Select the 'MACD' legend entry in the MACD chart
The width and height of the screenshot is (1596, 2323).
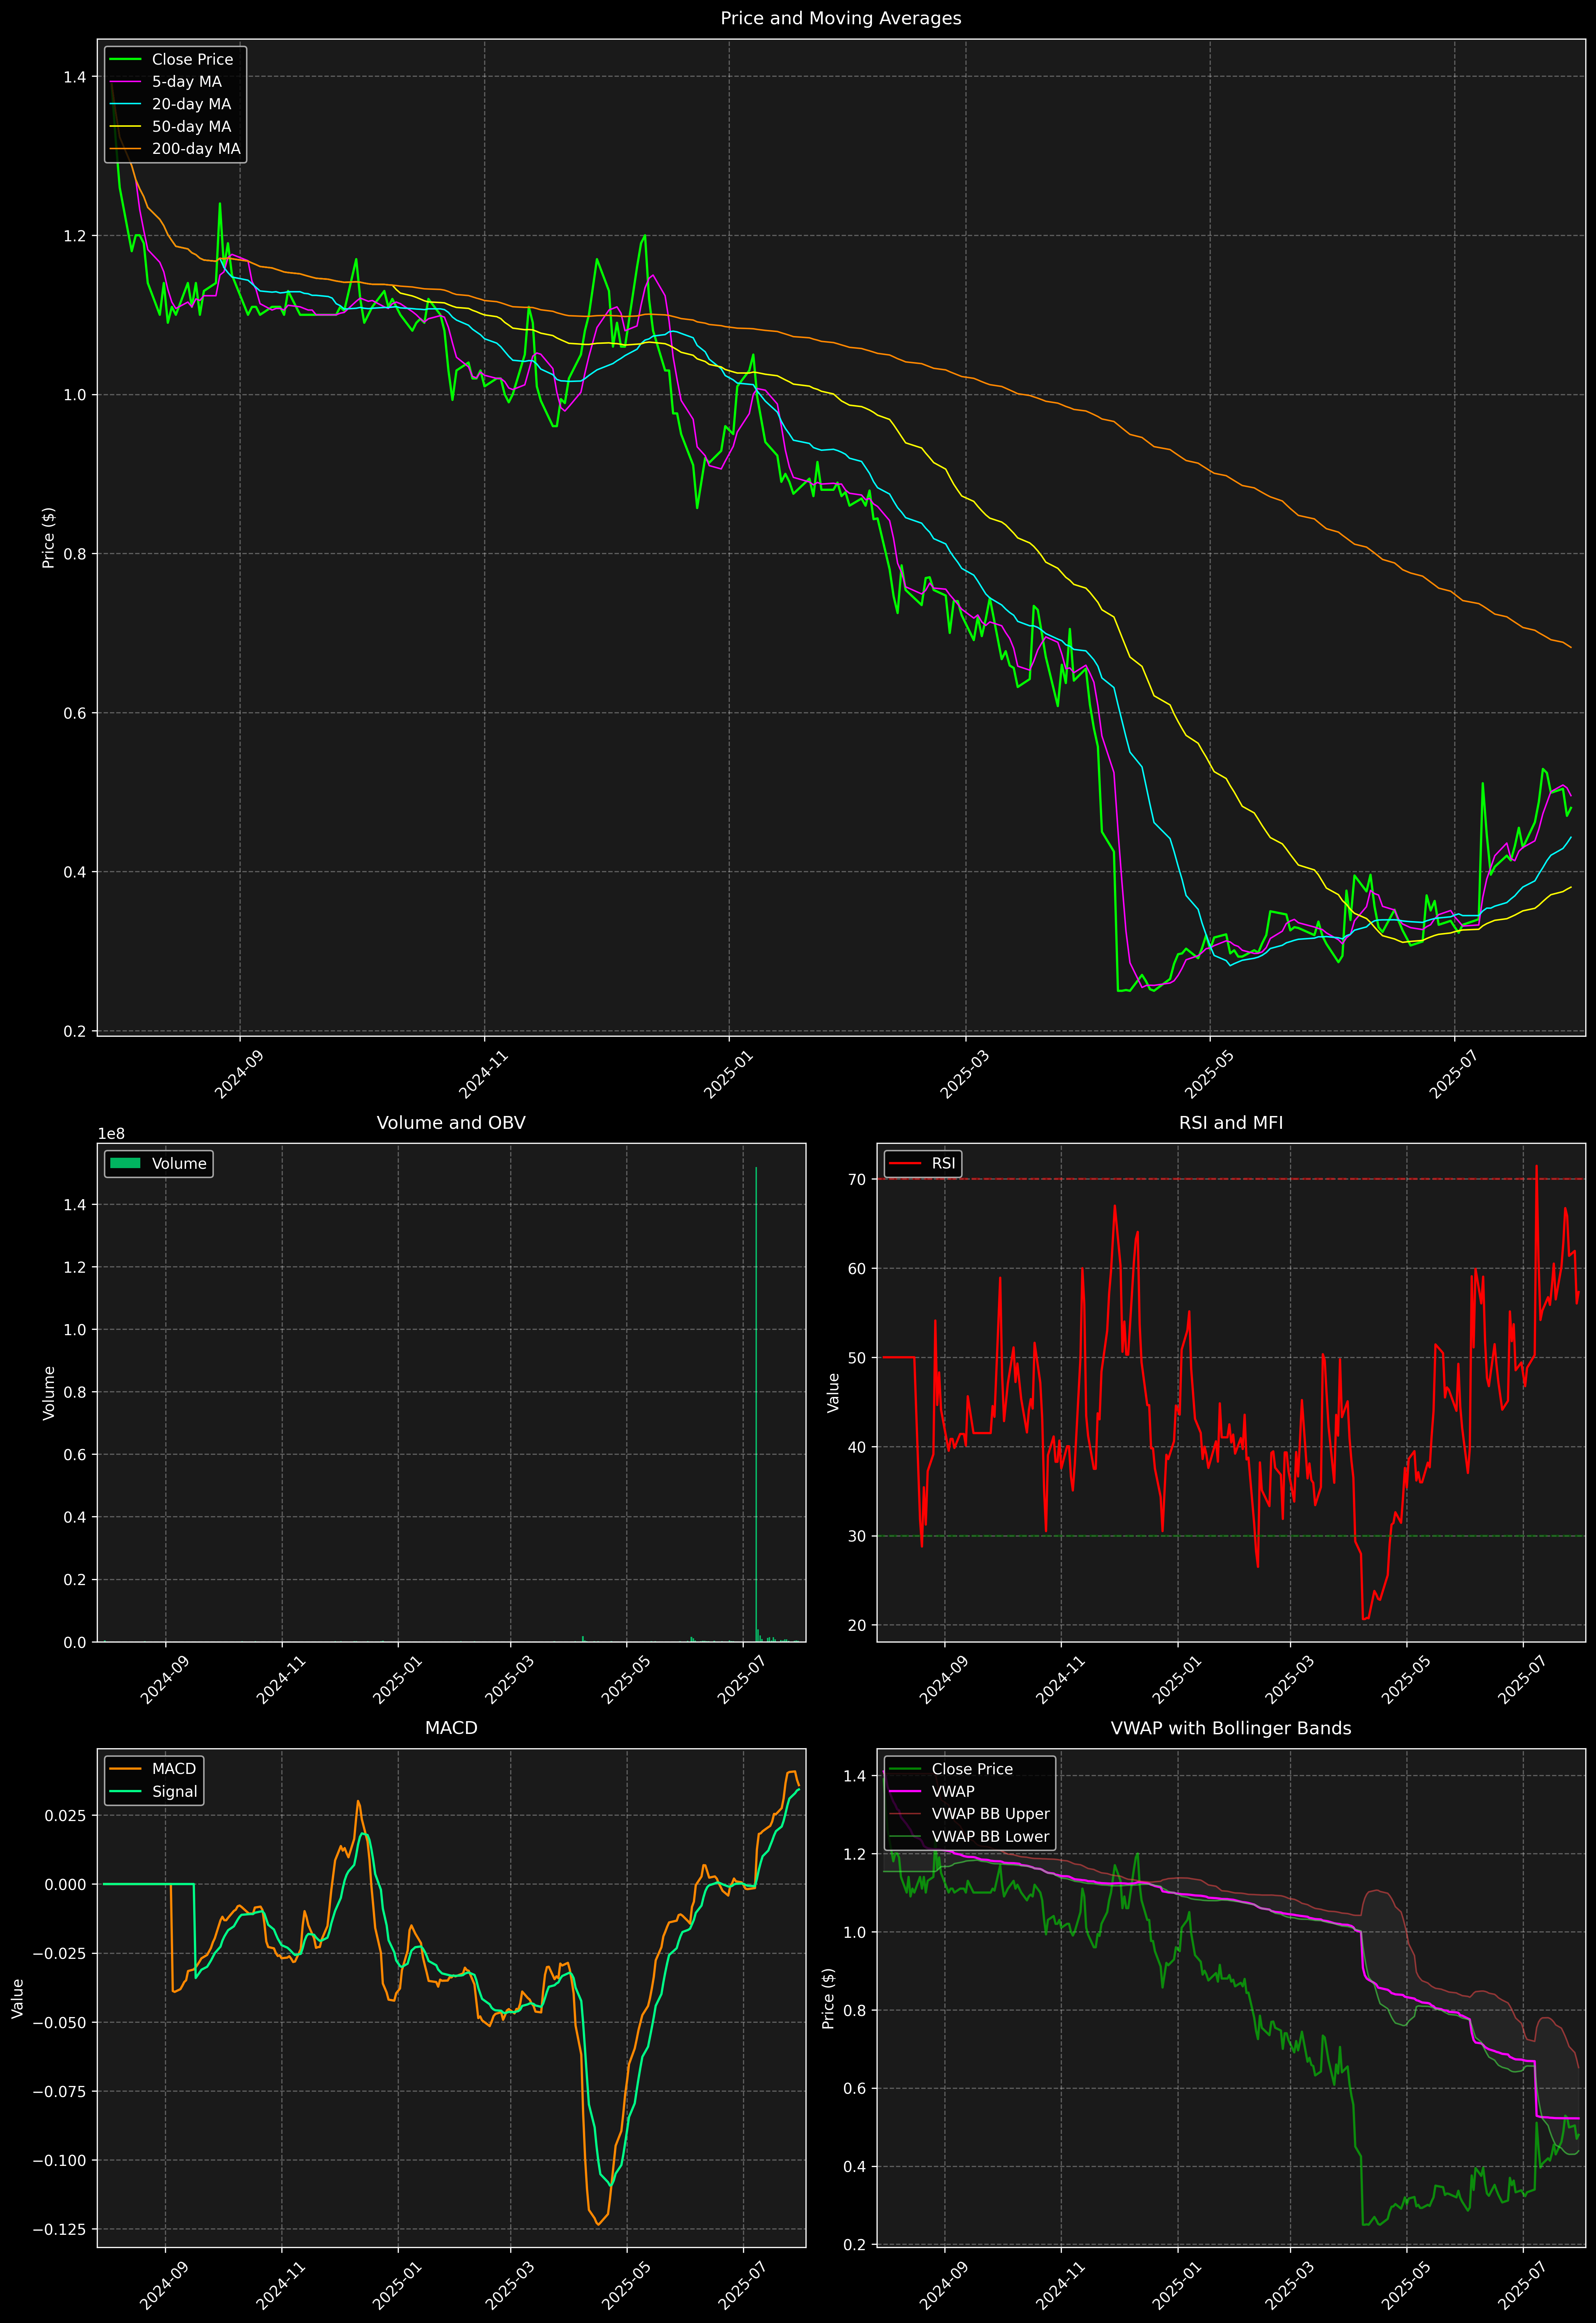point(174,1769)
